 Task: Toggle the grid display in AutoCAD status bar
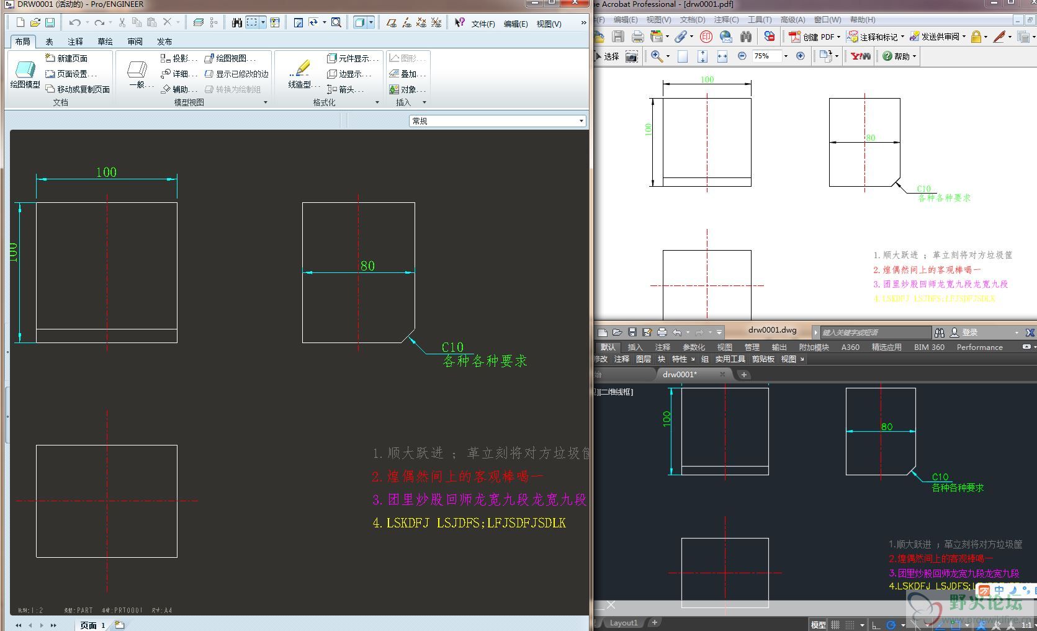coord(835,625)
